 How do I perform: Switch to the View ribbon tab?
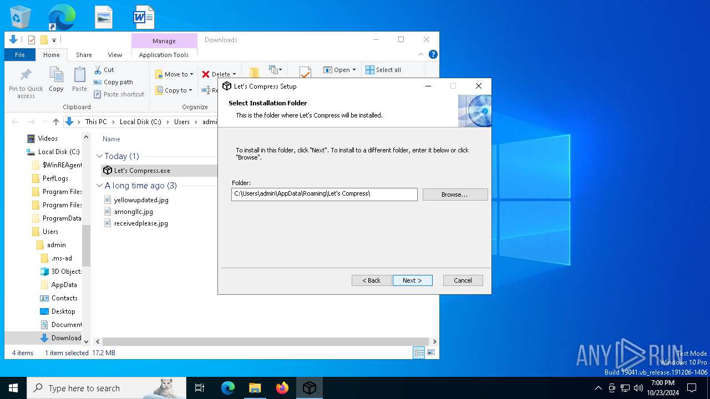click(115, 55)
